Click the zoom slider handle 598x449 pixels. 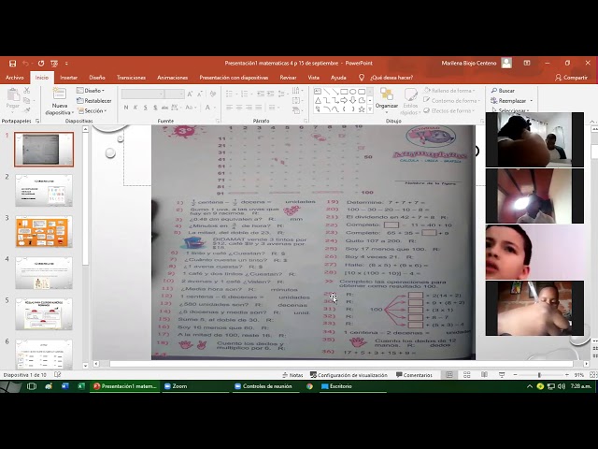(539, 375)
